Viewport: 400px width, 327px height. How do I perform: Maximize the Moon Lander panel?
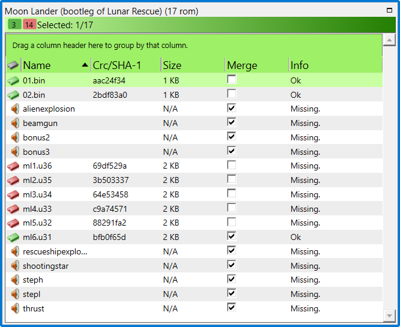coord(389,11)
